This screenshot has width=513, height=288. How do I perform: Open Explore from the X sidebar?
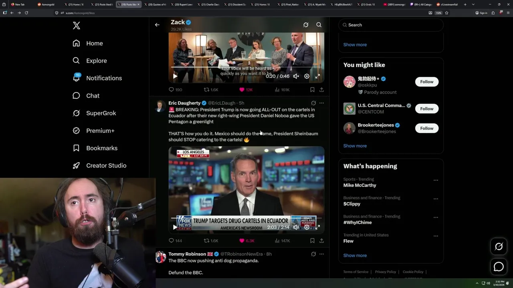pos(90,61)
